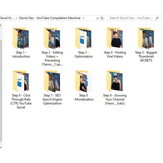
Task: Click the left pane scrollbar up arrow
Action: click(1, 25)
